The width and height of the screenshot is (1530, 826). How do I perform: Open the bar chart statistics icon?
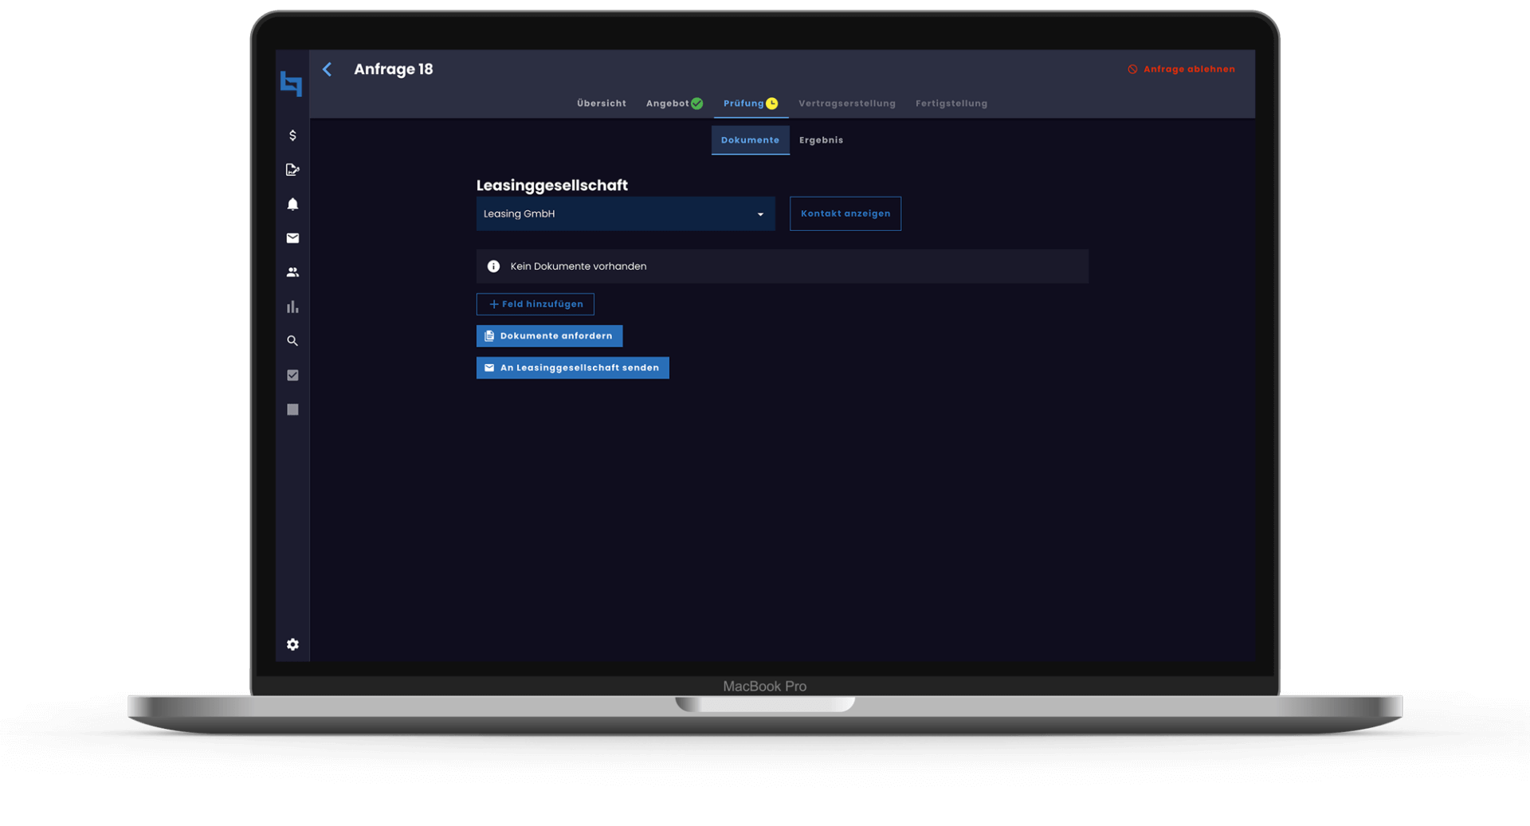pyautogui.click(x=292, y=307)
